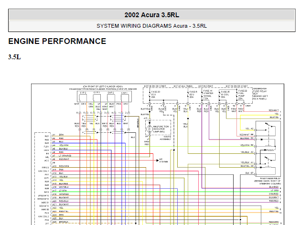Click the 'GAUGE ASSEMBLY' label
This screenshot has width=300, height=225.
tap(165, 138)
